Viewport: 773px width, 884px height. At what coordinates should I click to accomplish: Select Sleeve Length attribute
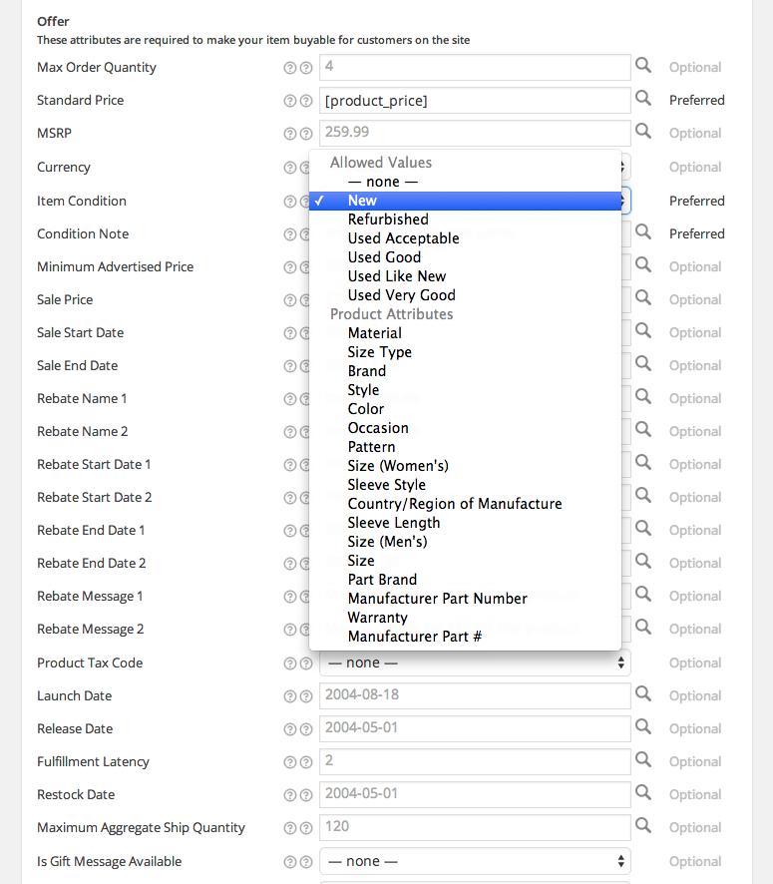pos(465,523)
